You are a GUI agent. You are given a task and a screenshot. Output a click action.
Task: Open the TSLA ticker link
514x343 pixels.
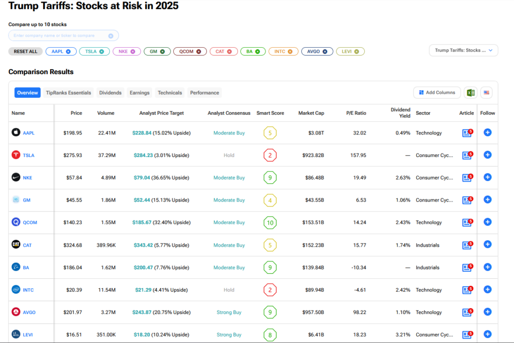tap(29, 155)
